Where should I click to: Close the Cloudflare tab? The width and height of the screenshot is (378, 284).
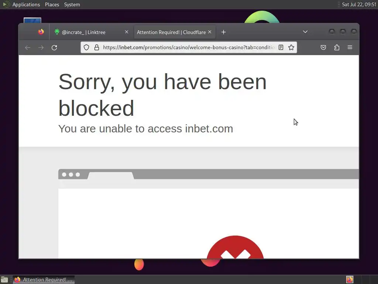click(x=210, y=32)
